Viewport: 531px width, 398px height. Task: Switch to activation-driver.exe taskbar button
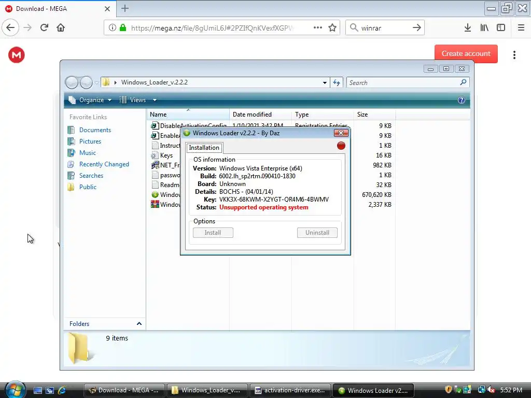290,390
